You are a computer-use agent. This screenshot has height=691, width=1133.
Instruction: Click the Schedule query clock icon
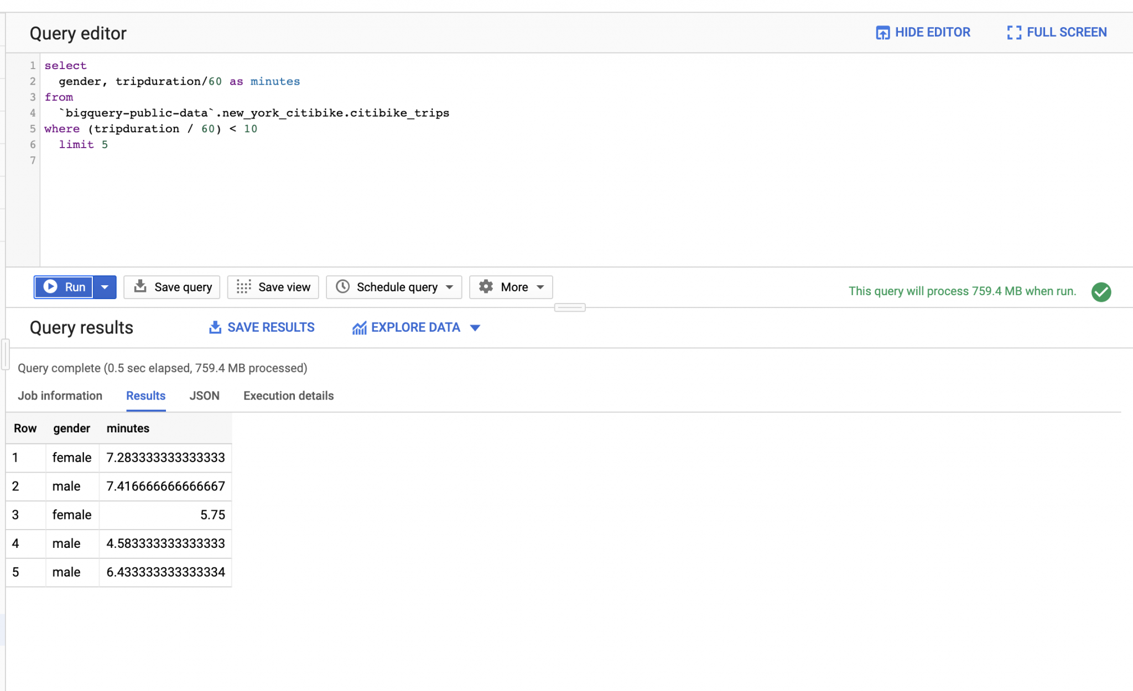(344, 287)
